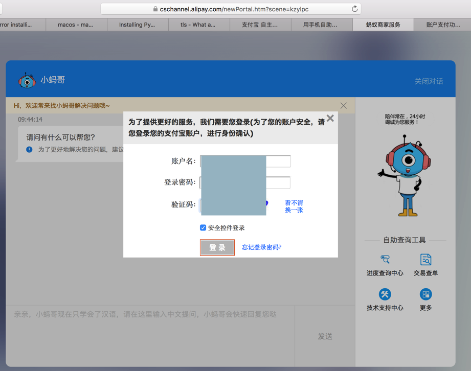Switch to the 账户支付功... browser tab
The image size is (471, 371).
[x=442, y=25]
